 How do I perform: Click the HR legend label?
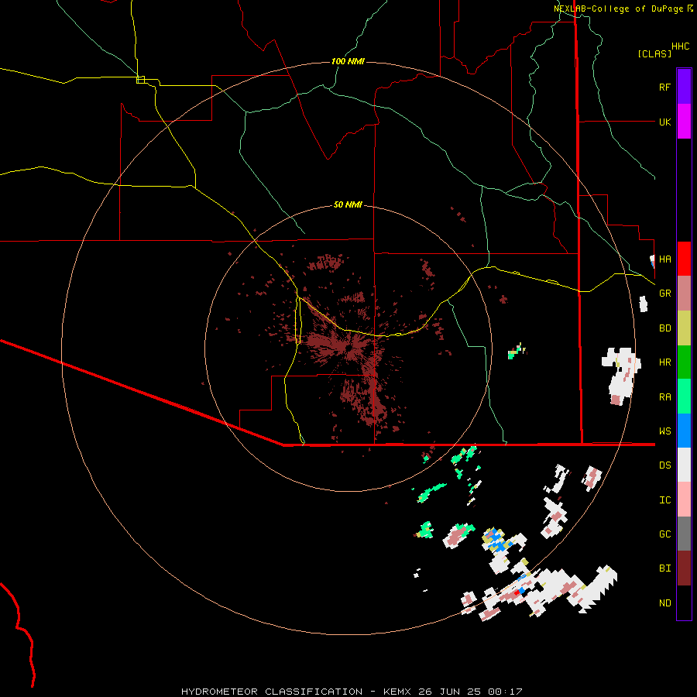tap(664, 362)
